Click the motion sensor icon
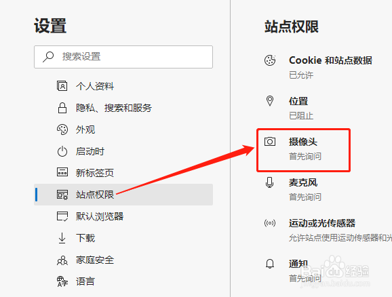 coord(270,222)
